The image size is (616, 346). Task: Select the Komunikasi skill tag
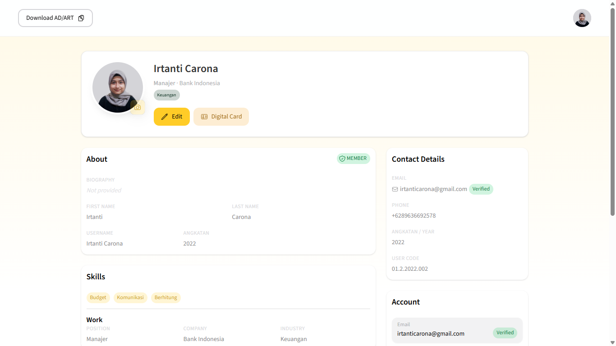point(130,298)
